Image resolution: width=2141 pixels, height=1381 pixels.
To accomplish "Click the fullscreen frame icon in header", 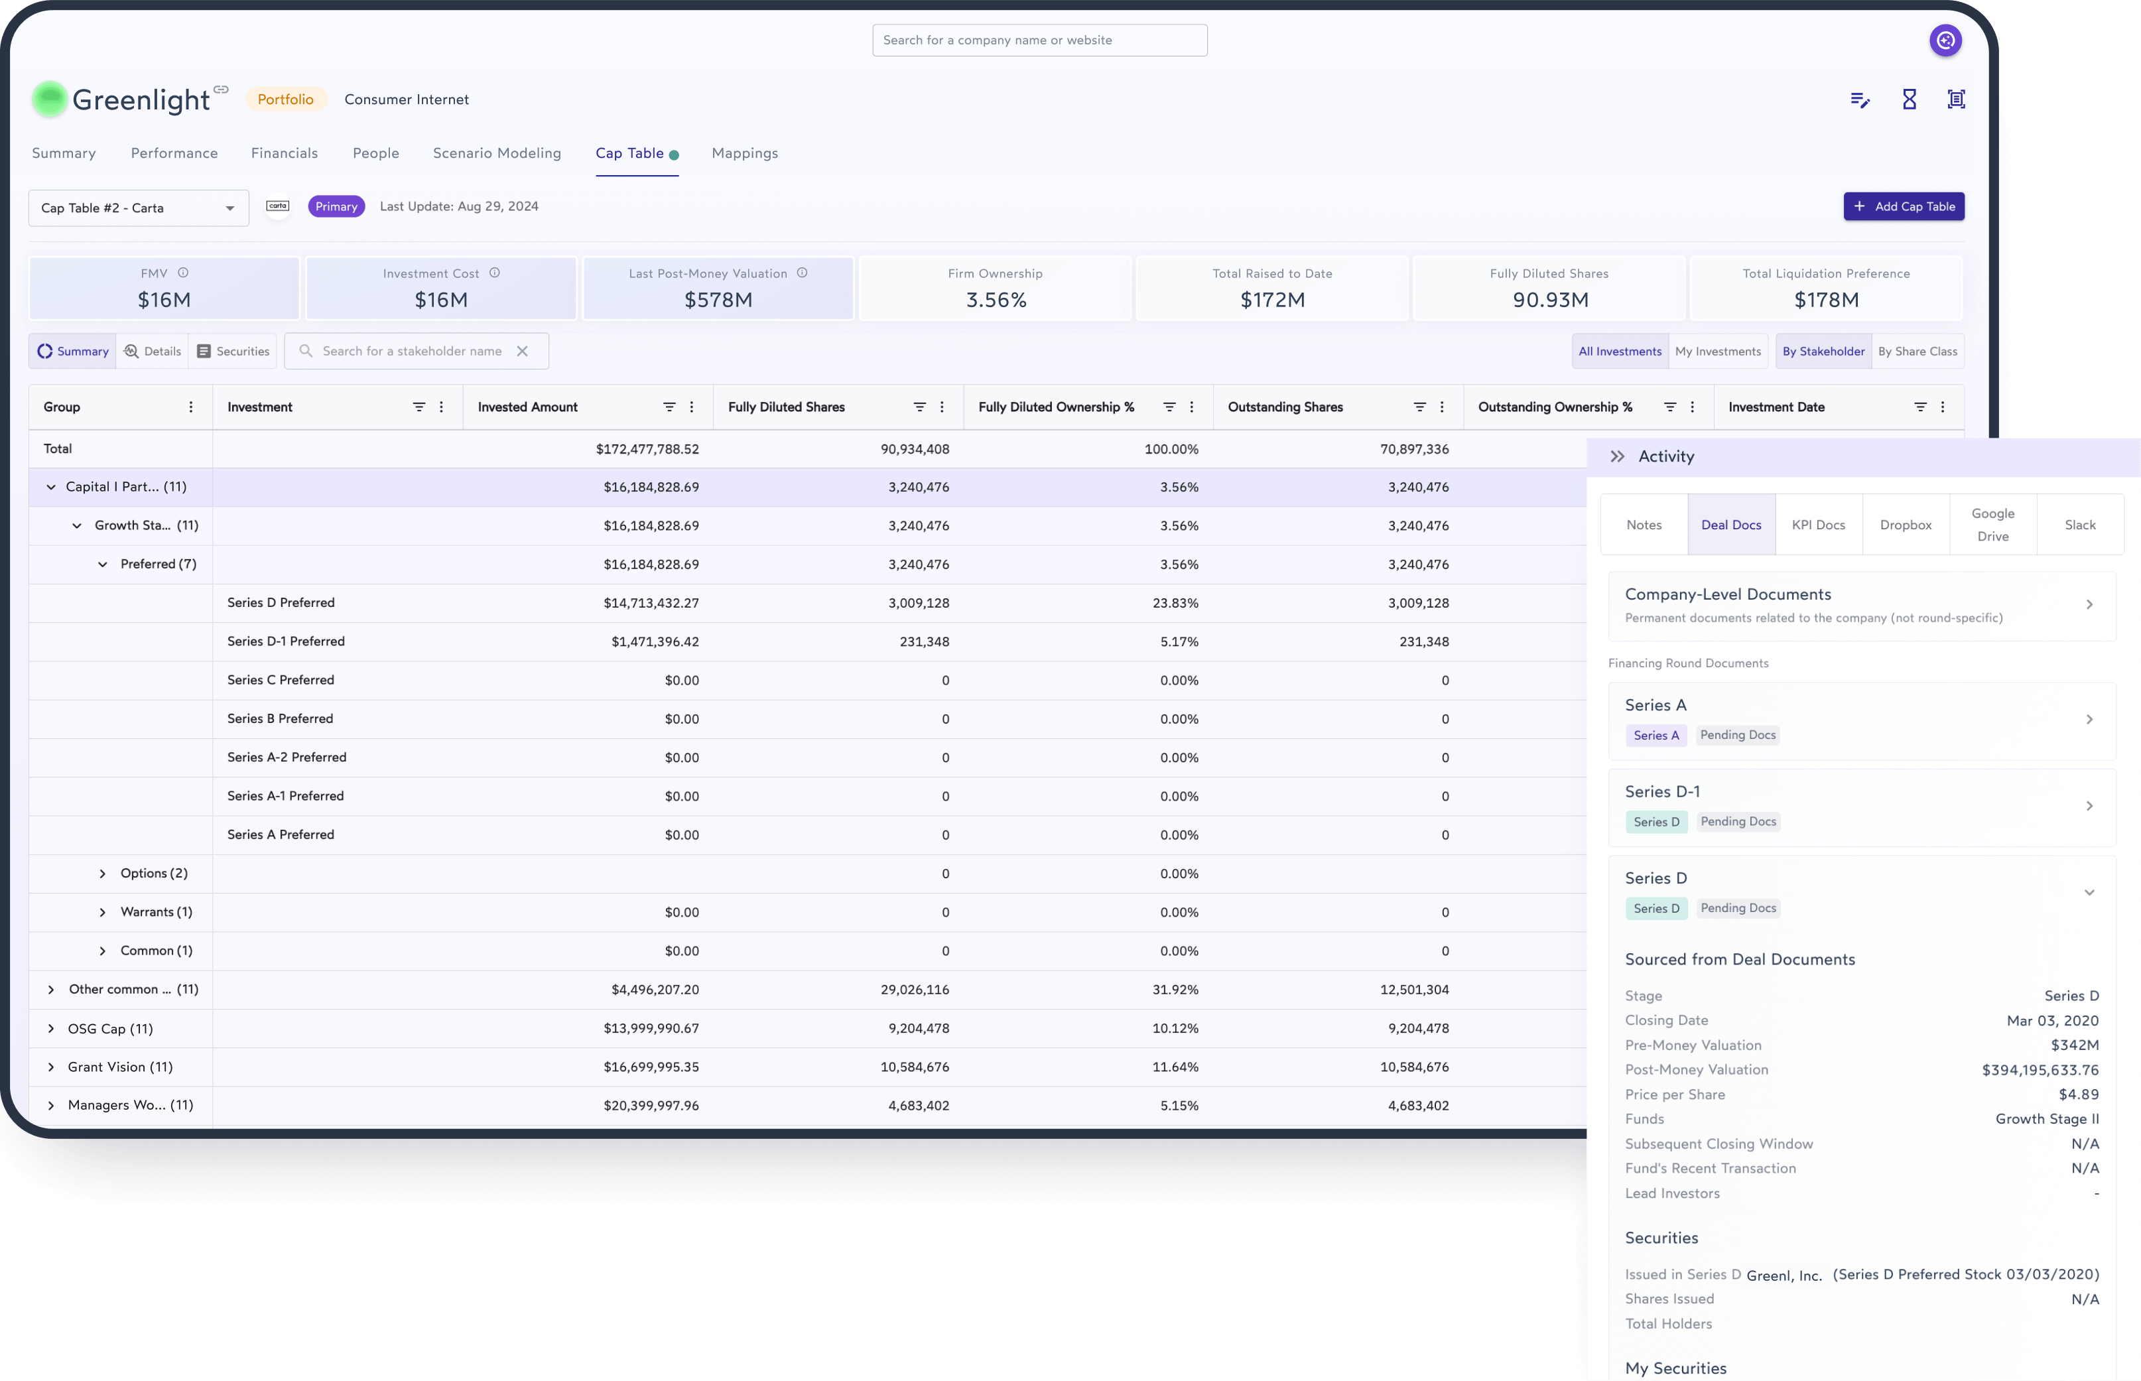I will coord(1955,99).
